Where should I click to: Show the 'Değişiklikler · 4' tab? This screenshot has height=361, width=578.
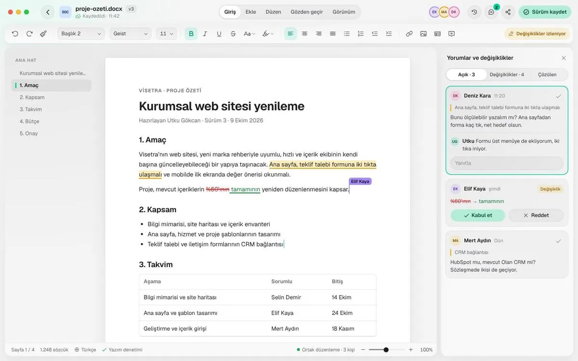tap(507, 75)
